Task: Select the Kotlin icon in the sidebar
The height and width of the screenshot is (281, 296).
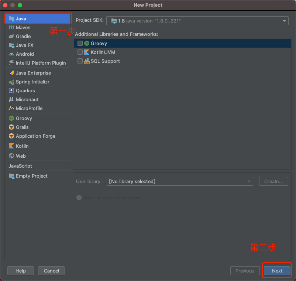Action: 11,146
